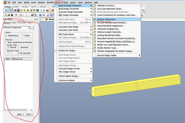Click the Close button in Member Assignment panel
This screenshot has width=185, height=123.
tap(29, 114)
